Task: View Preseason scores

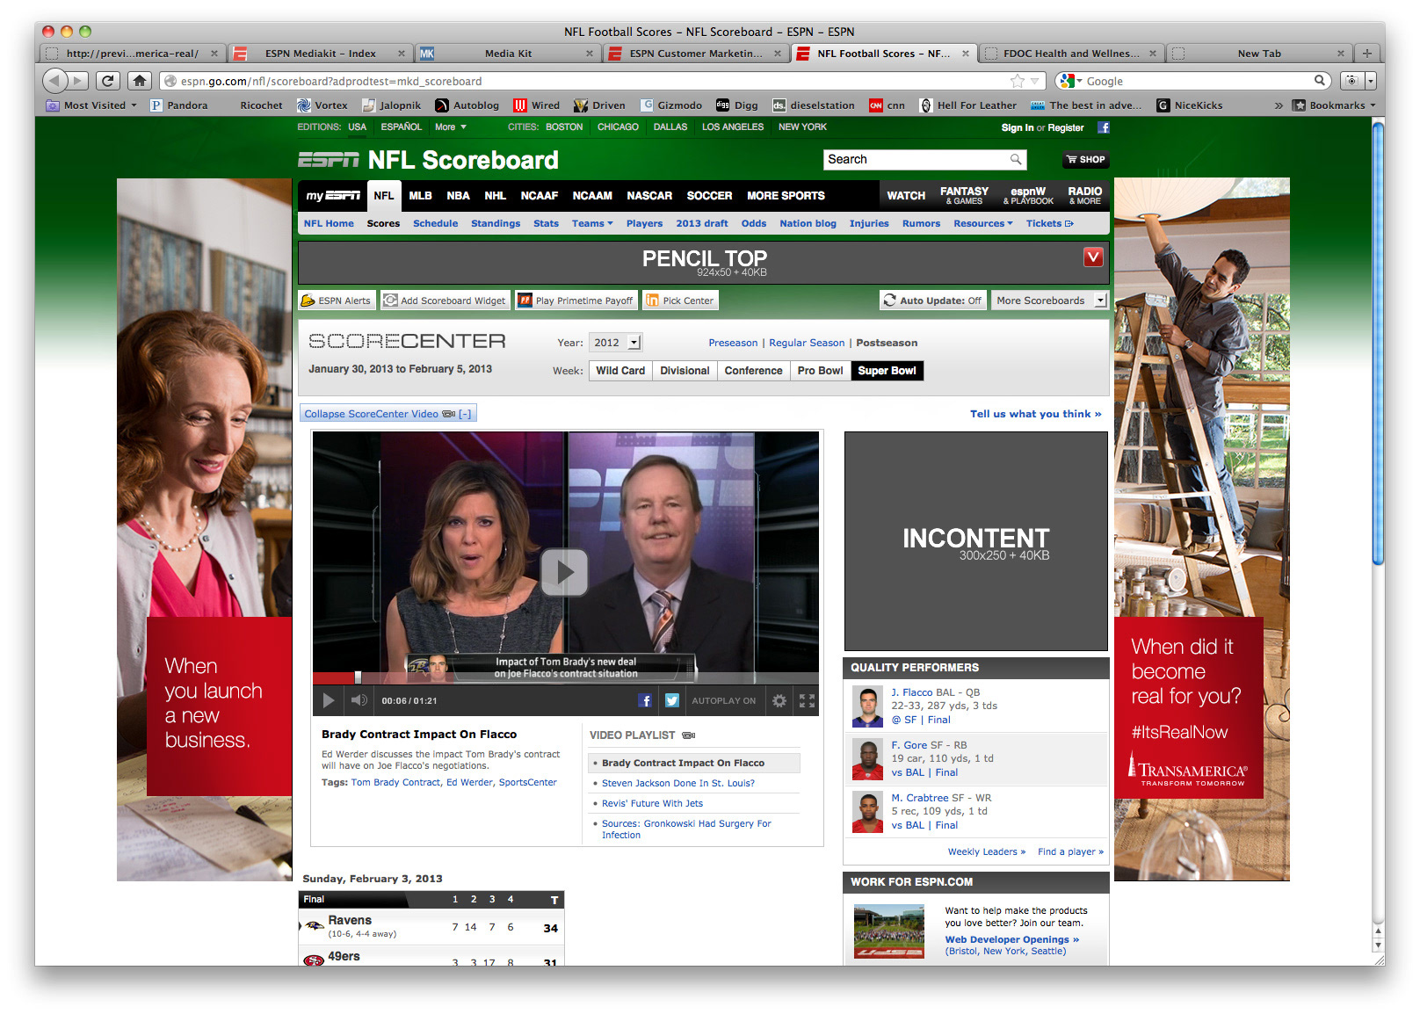Action: (733, 343)
